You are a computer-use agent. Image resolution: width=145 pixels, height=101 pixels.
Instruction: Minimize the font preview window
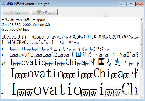point(123,4)
